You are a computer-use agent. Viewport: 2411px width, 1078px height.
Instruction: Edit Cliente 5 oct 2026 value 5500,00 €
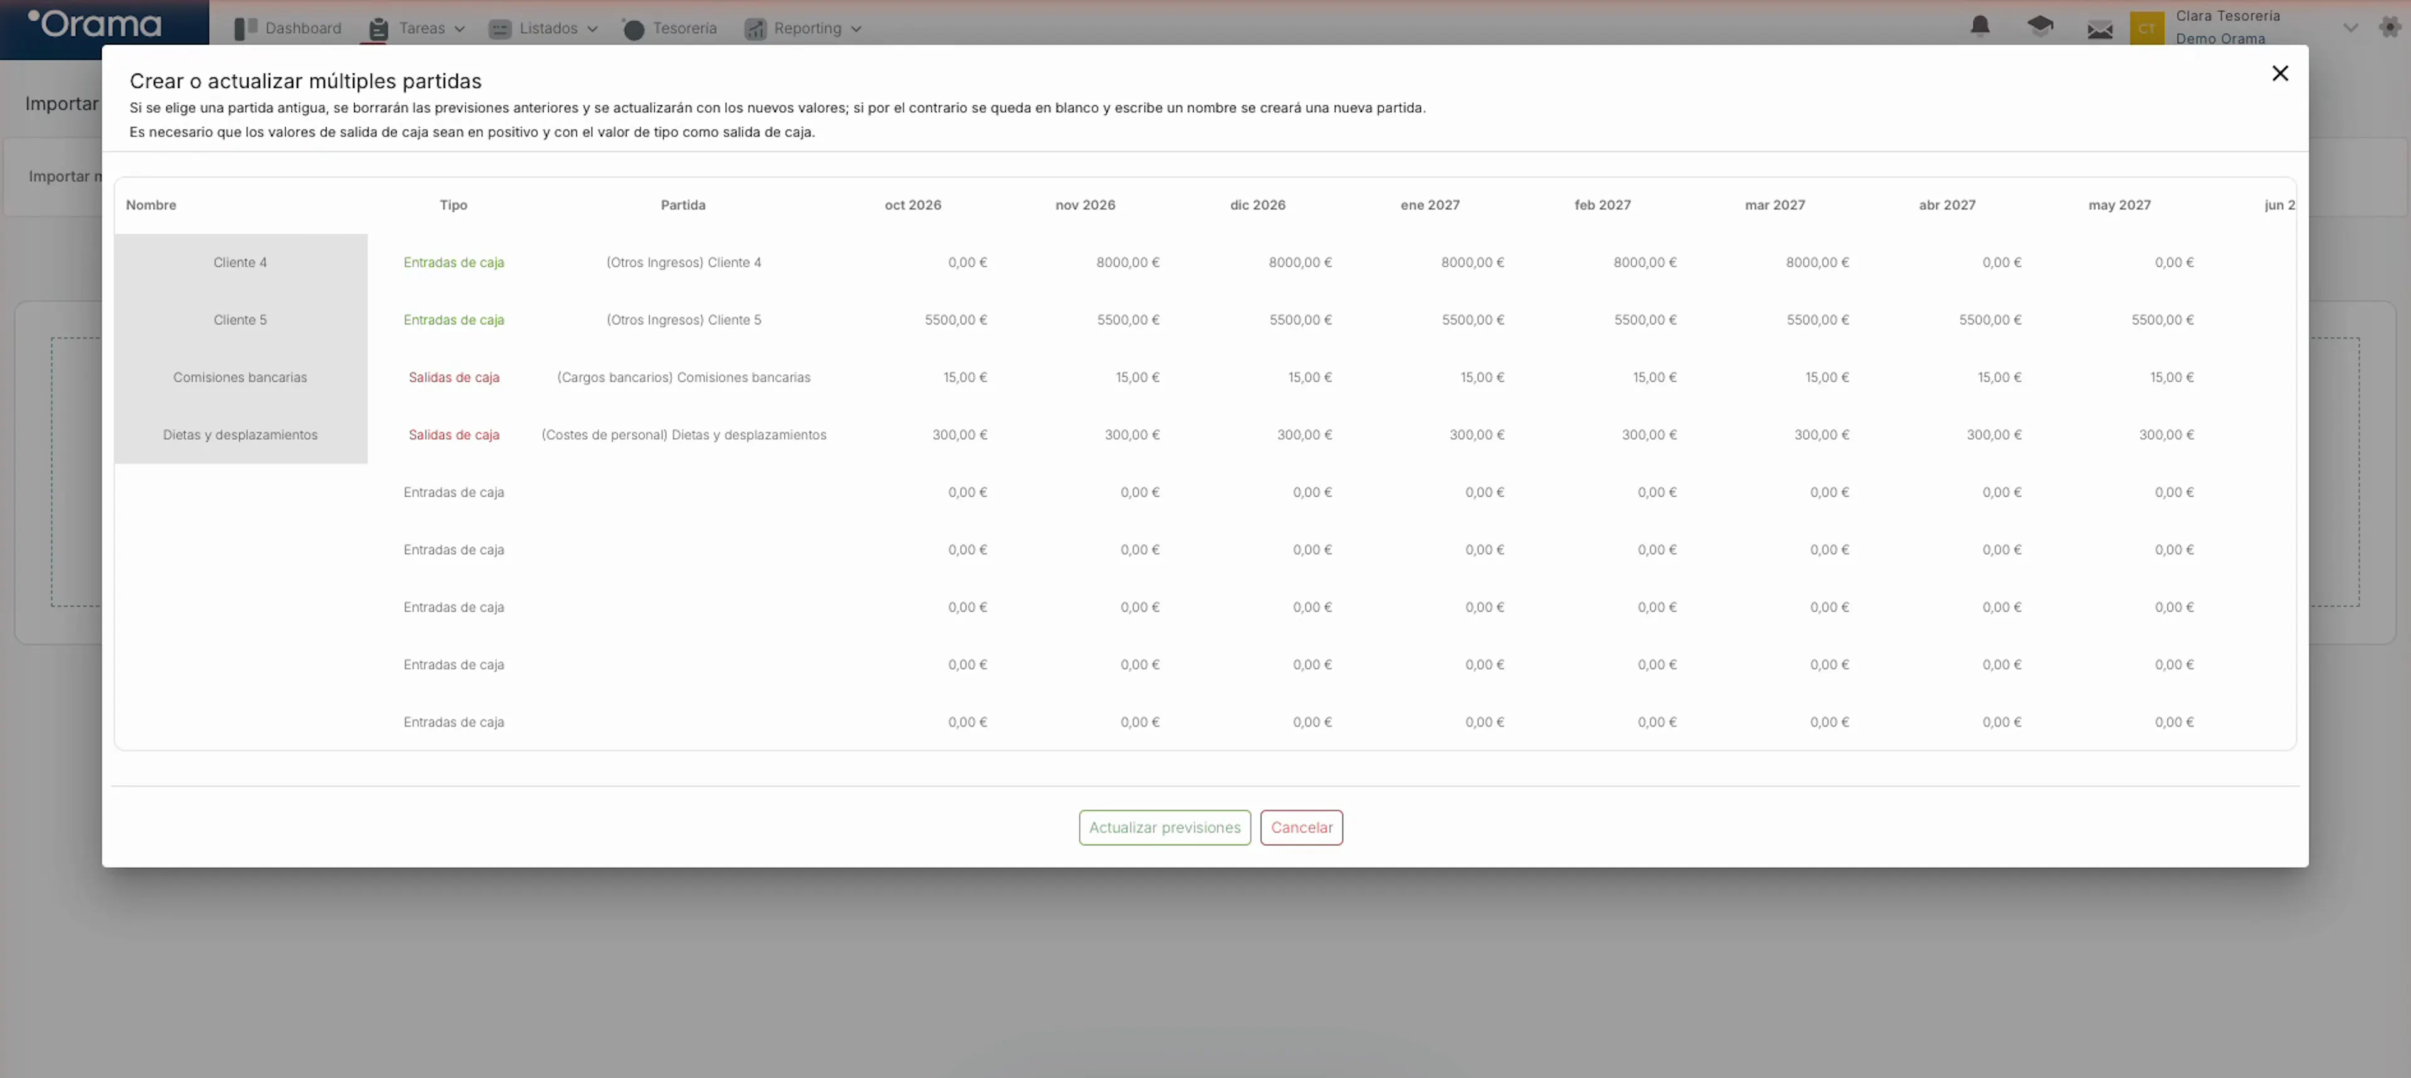tap(956, 320)
